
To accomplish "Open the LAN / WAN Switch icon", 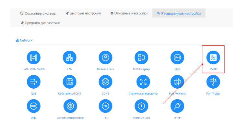I will point(34,57).
